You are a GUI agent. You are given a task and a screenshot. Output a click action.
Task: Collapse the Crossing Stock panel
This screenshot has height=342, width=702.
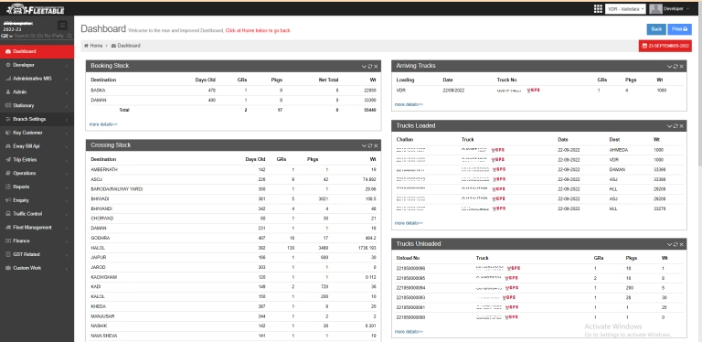(x=364, y=145)
